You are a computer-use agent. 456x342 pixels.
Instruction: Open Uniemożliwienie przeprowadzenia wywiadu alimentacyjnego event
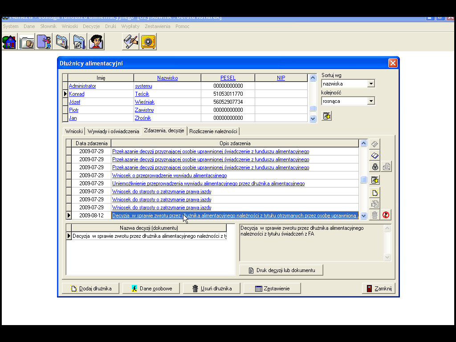pos(208,183)
